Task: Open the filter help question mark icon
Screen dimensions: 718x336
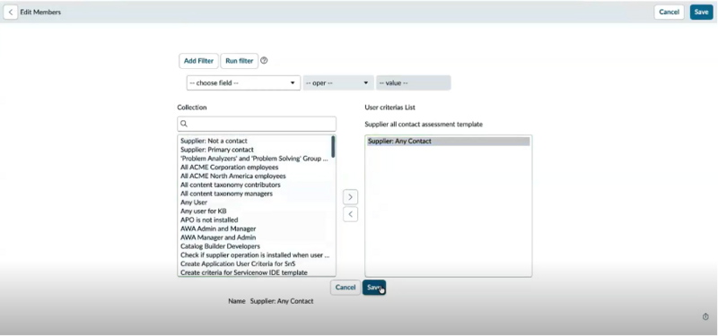Action: (x=264, y=60)
